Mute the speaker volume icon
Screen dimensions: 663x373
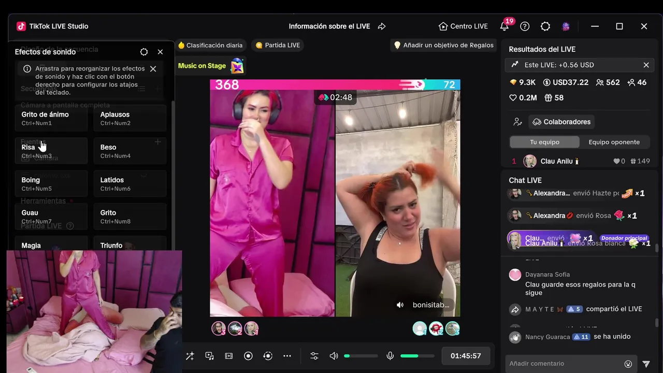[334, 356]
